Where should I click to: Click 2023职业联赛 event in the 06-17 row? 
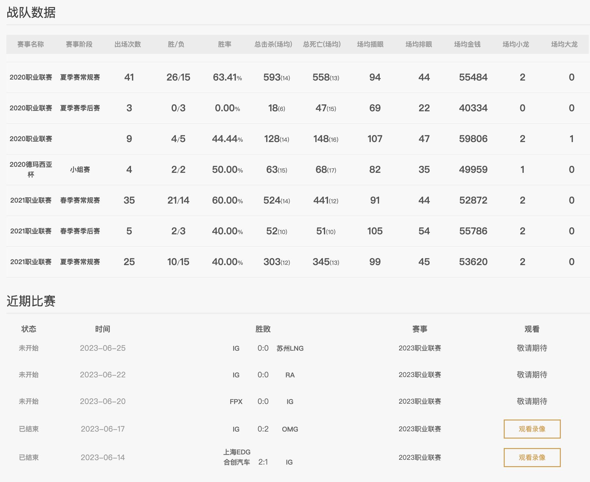(420, 429)
